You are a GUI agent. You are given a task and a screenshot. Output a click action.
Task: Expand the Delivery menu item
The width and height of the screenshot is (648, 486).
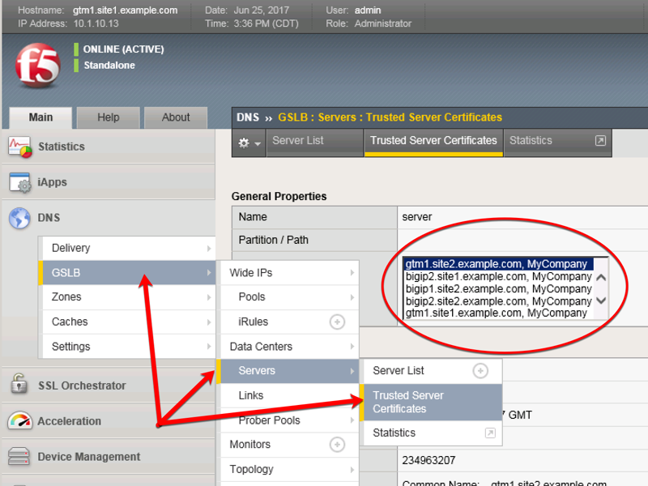pos(129,249)
